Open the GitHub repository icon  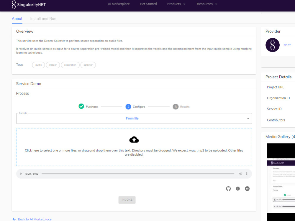point(228,189)
